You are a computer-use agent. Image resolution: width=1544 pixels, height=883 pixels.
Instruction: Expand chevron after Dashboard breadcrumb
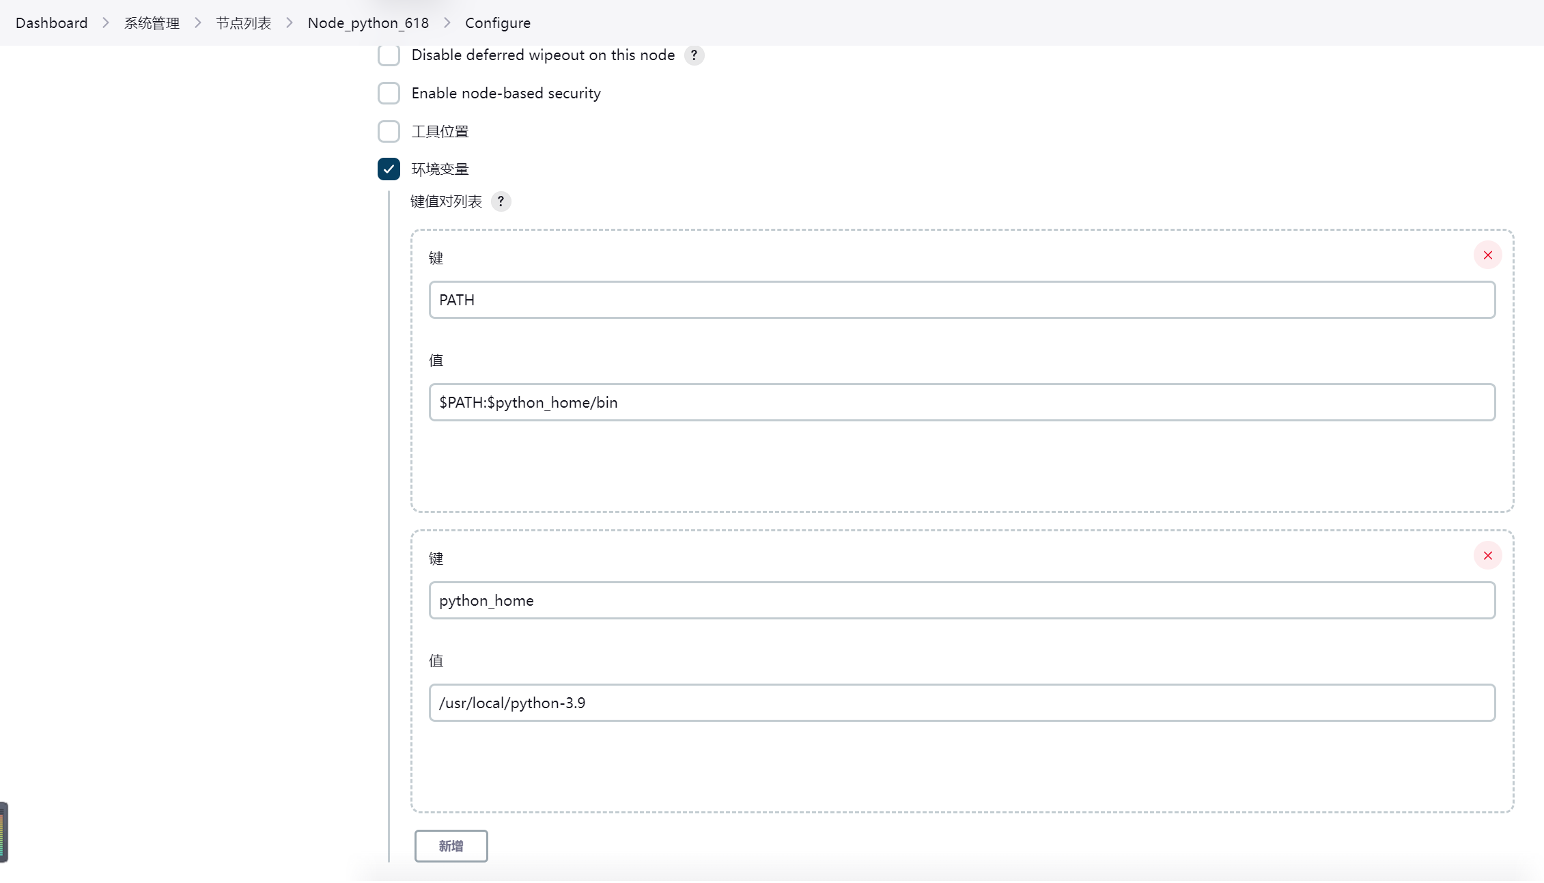coord(106,23)
